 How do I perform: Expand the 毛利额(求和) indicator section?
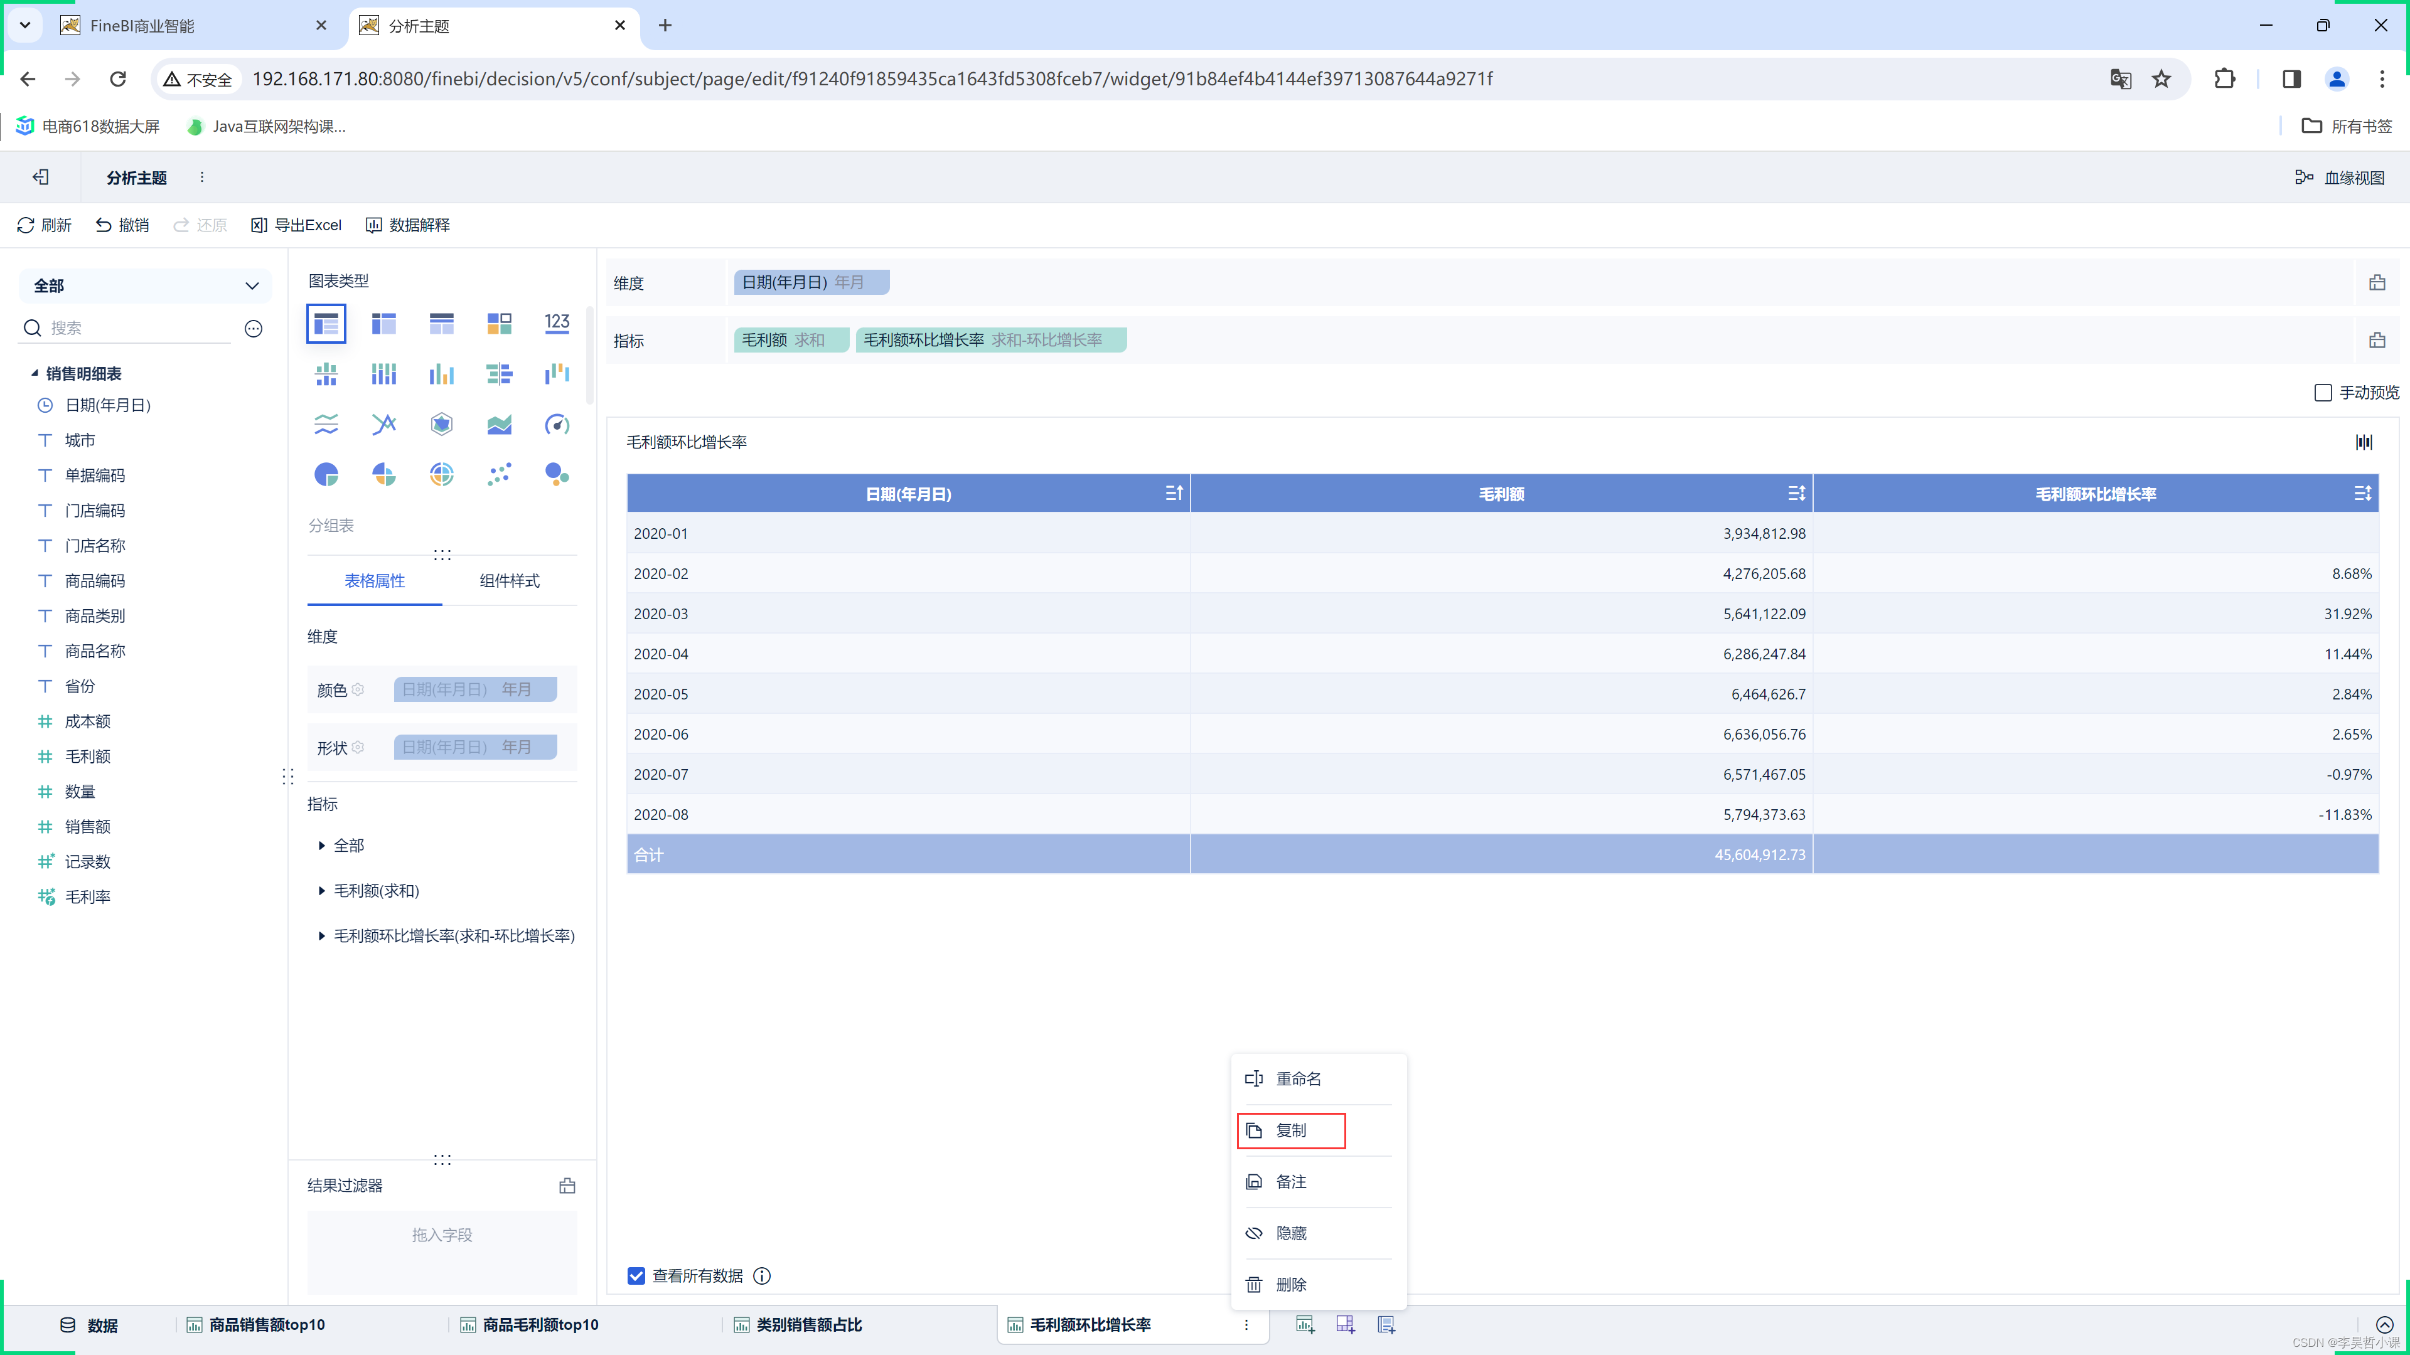(322, 890)
